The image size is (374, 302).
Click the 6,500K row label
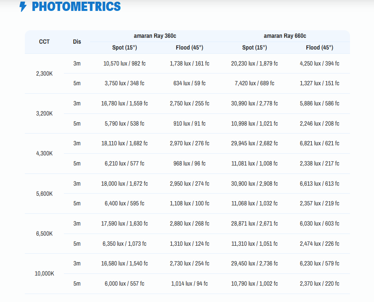[44, 234]
